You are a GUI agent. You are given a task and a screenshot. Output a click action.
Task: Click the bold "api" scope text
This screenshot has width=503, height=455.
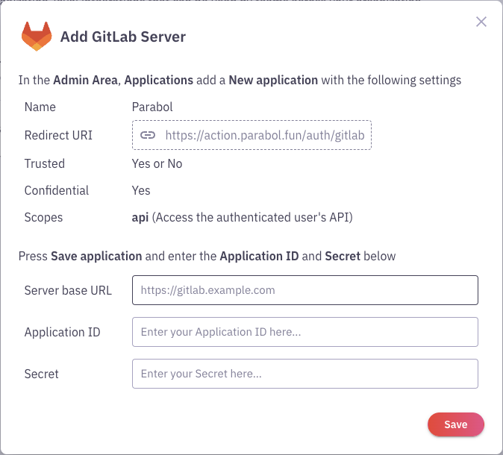pyautogui.click(x=140, y=217)
